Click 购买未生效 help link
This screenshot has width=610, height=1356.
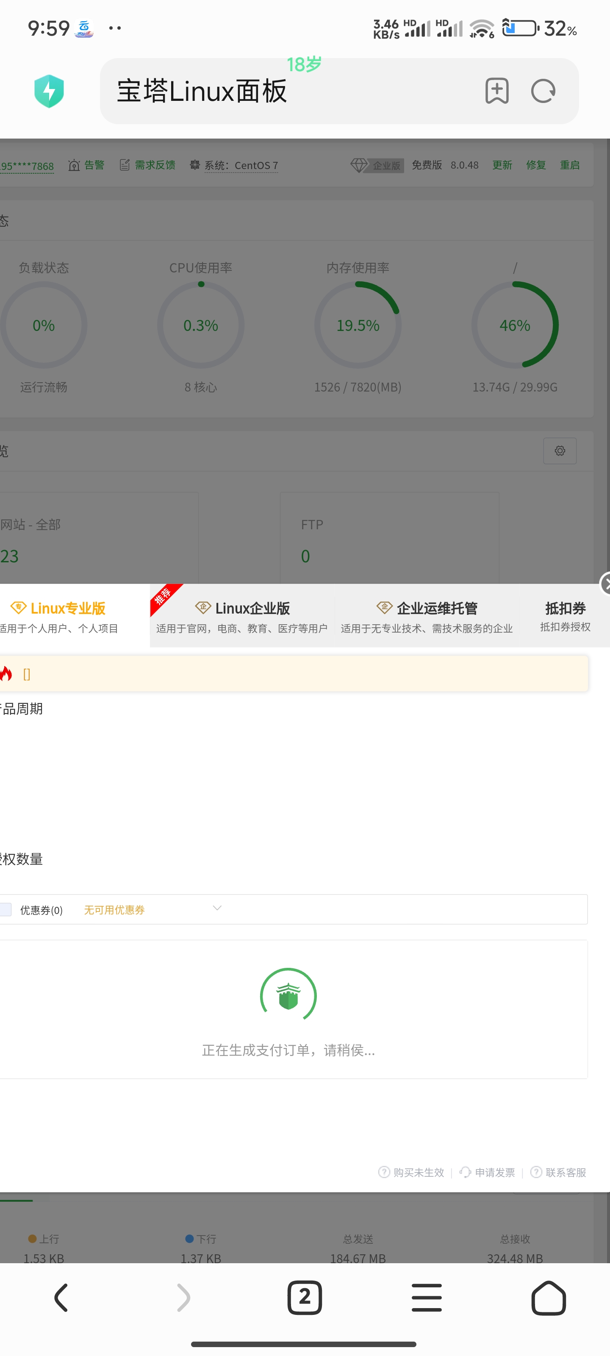(x=412, y=1172)
